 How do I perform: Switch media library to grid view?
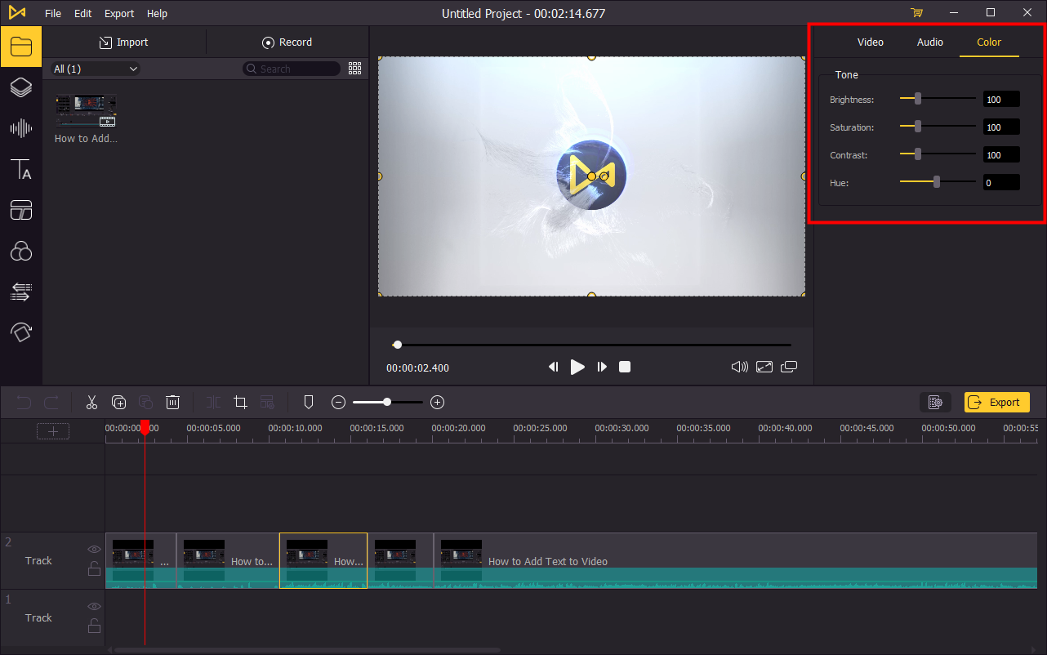[x=354, y=69]
